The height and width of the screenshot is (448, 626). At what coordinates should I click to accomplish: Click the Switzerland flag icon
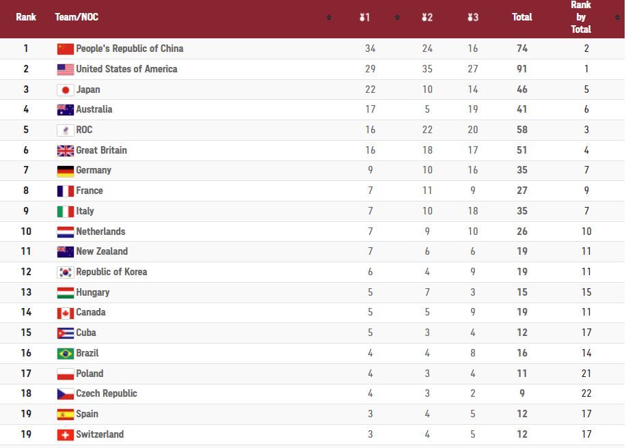point(66,435)
